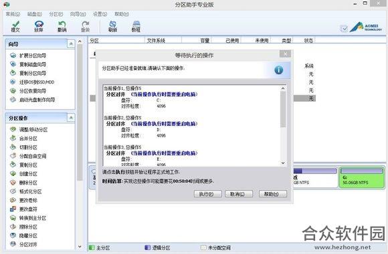Collapse the 向导 panel chevron
This screenshot has width=388, height=254.
point(71,44)
